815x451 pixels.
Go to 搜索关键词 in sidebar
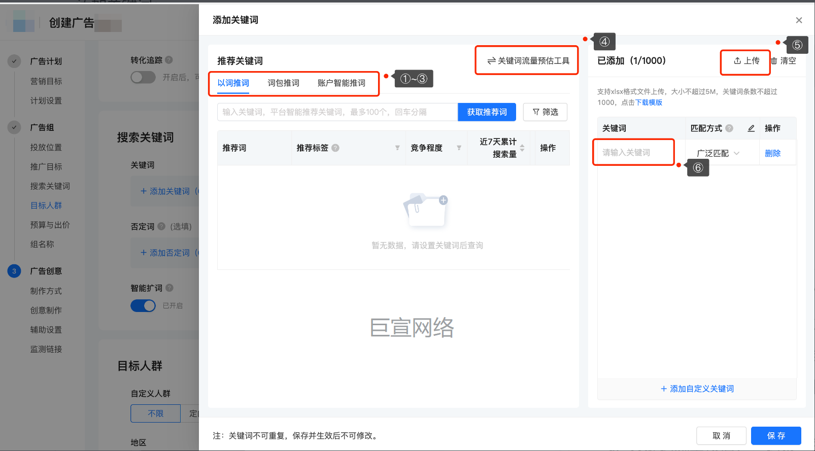tap(50, 186)
